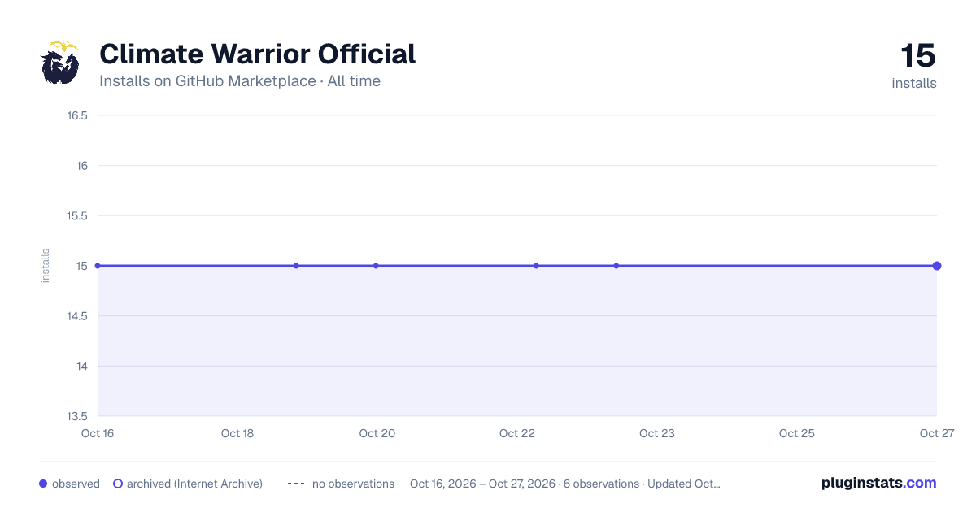
Task: Click the 'observed' legend dot
Action: point(43,484)
